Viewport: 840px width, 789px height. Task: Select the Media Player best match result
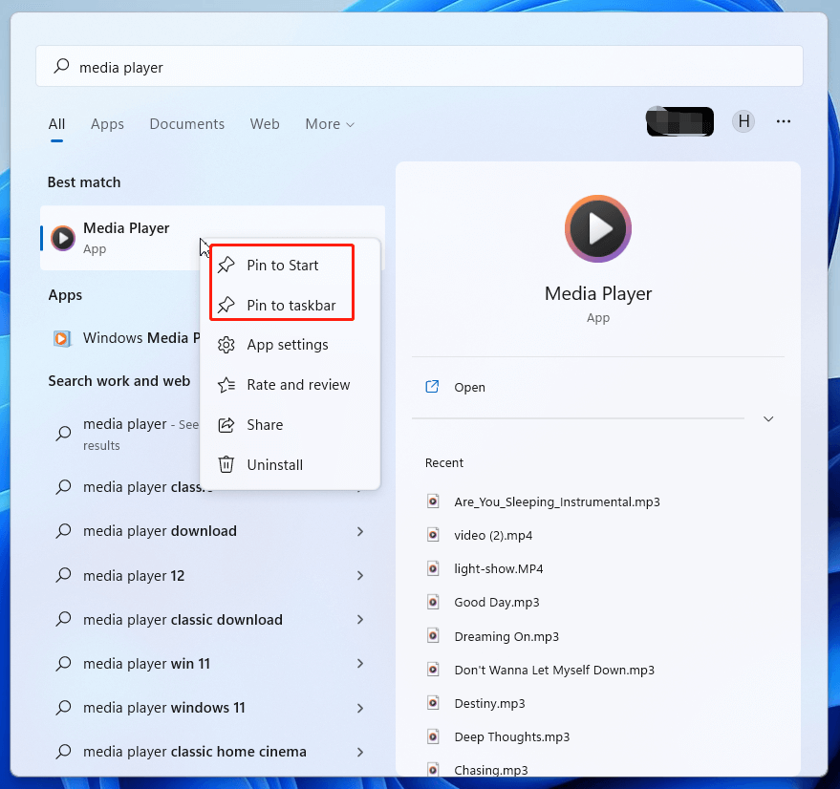pyautogui.click(x=212, y=238)
